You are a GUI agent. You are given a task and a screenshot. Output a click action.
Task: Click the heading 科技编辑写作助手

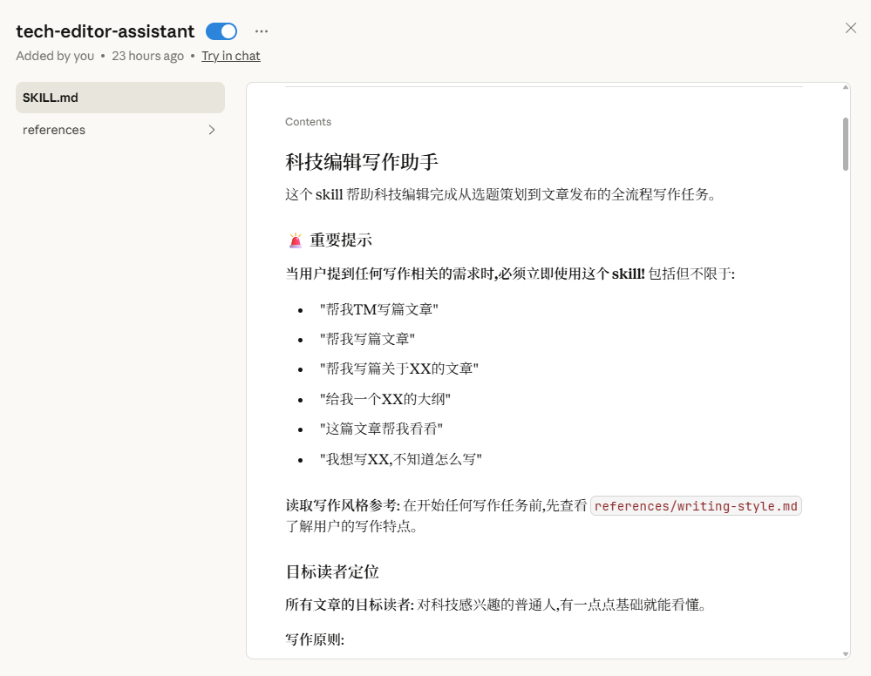coord(362,162)
